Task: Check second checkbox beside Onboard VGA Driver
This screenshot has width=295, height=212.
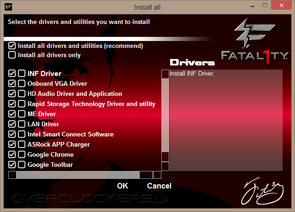Action: [22, 83]
